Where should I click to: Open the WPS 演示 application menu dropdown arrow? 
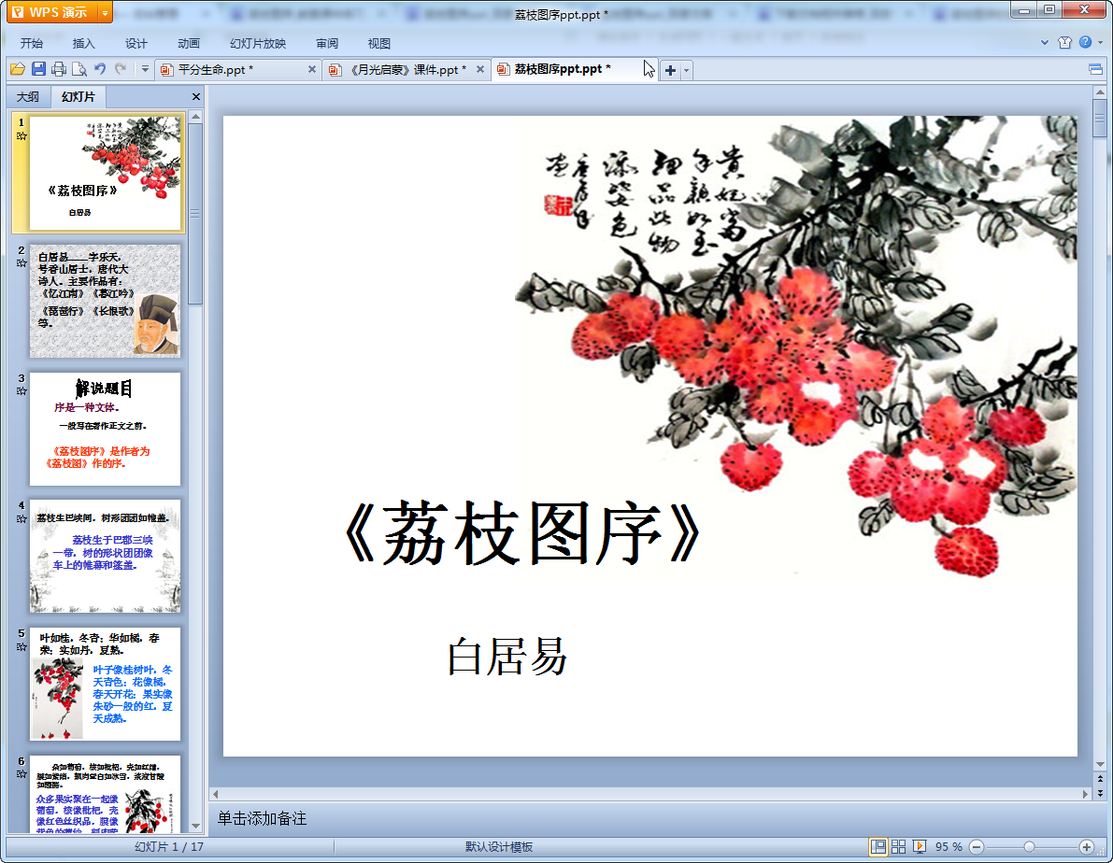pyautogui.click(x=105, y=13)
